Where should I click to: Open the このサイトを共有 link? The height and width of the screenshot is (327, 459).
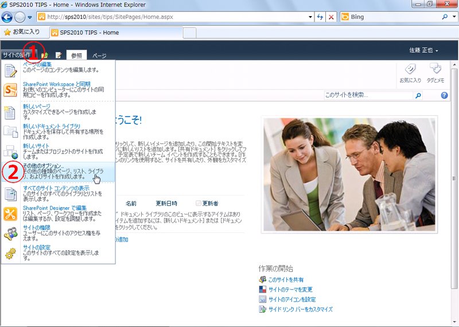(286, 280)
